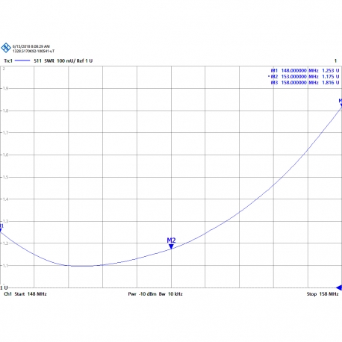
Task: Select the active M2 153.000000 MHz marker readout
Action: (304, 76)
